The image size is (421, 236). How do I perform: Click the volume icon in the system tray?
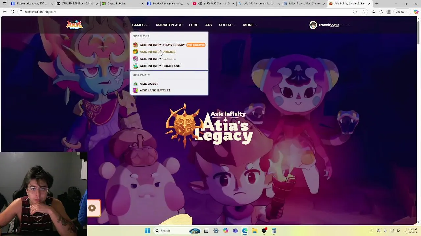click(398, 231)
